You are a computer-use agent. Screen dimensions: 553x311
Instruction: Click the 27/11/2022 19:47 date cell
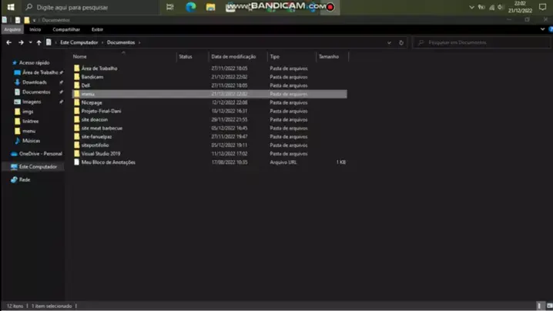tap(230, 136)
